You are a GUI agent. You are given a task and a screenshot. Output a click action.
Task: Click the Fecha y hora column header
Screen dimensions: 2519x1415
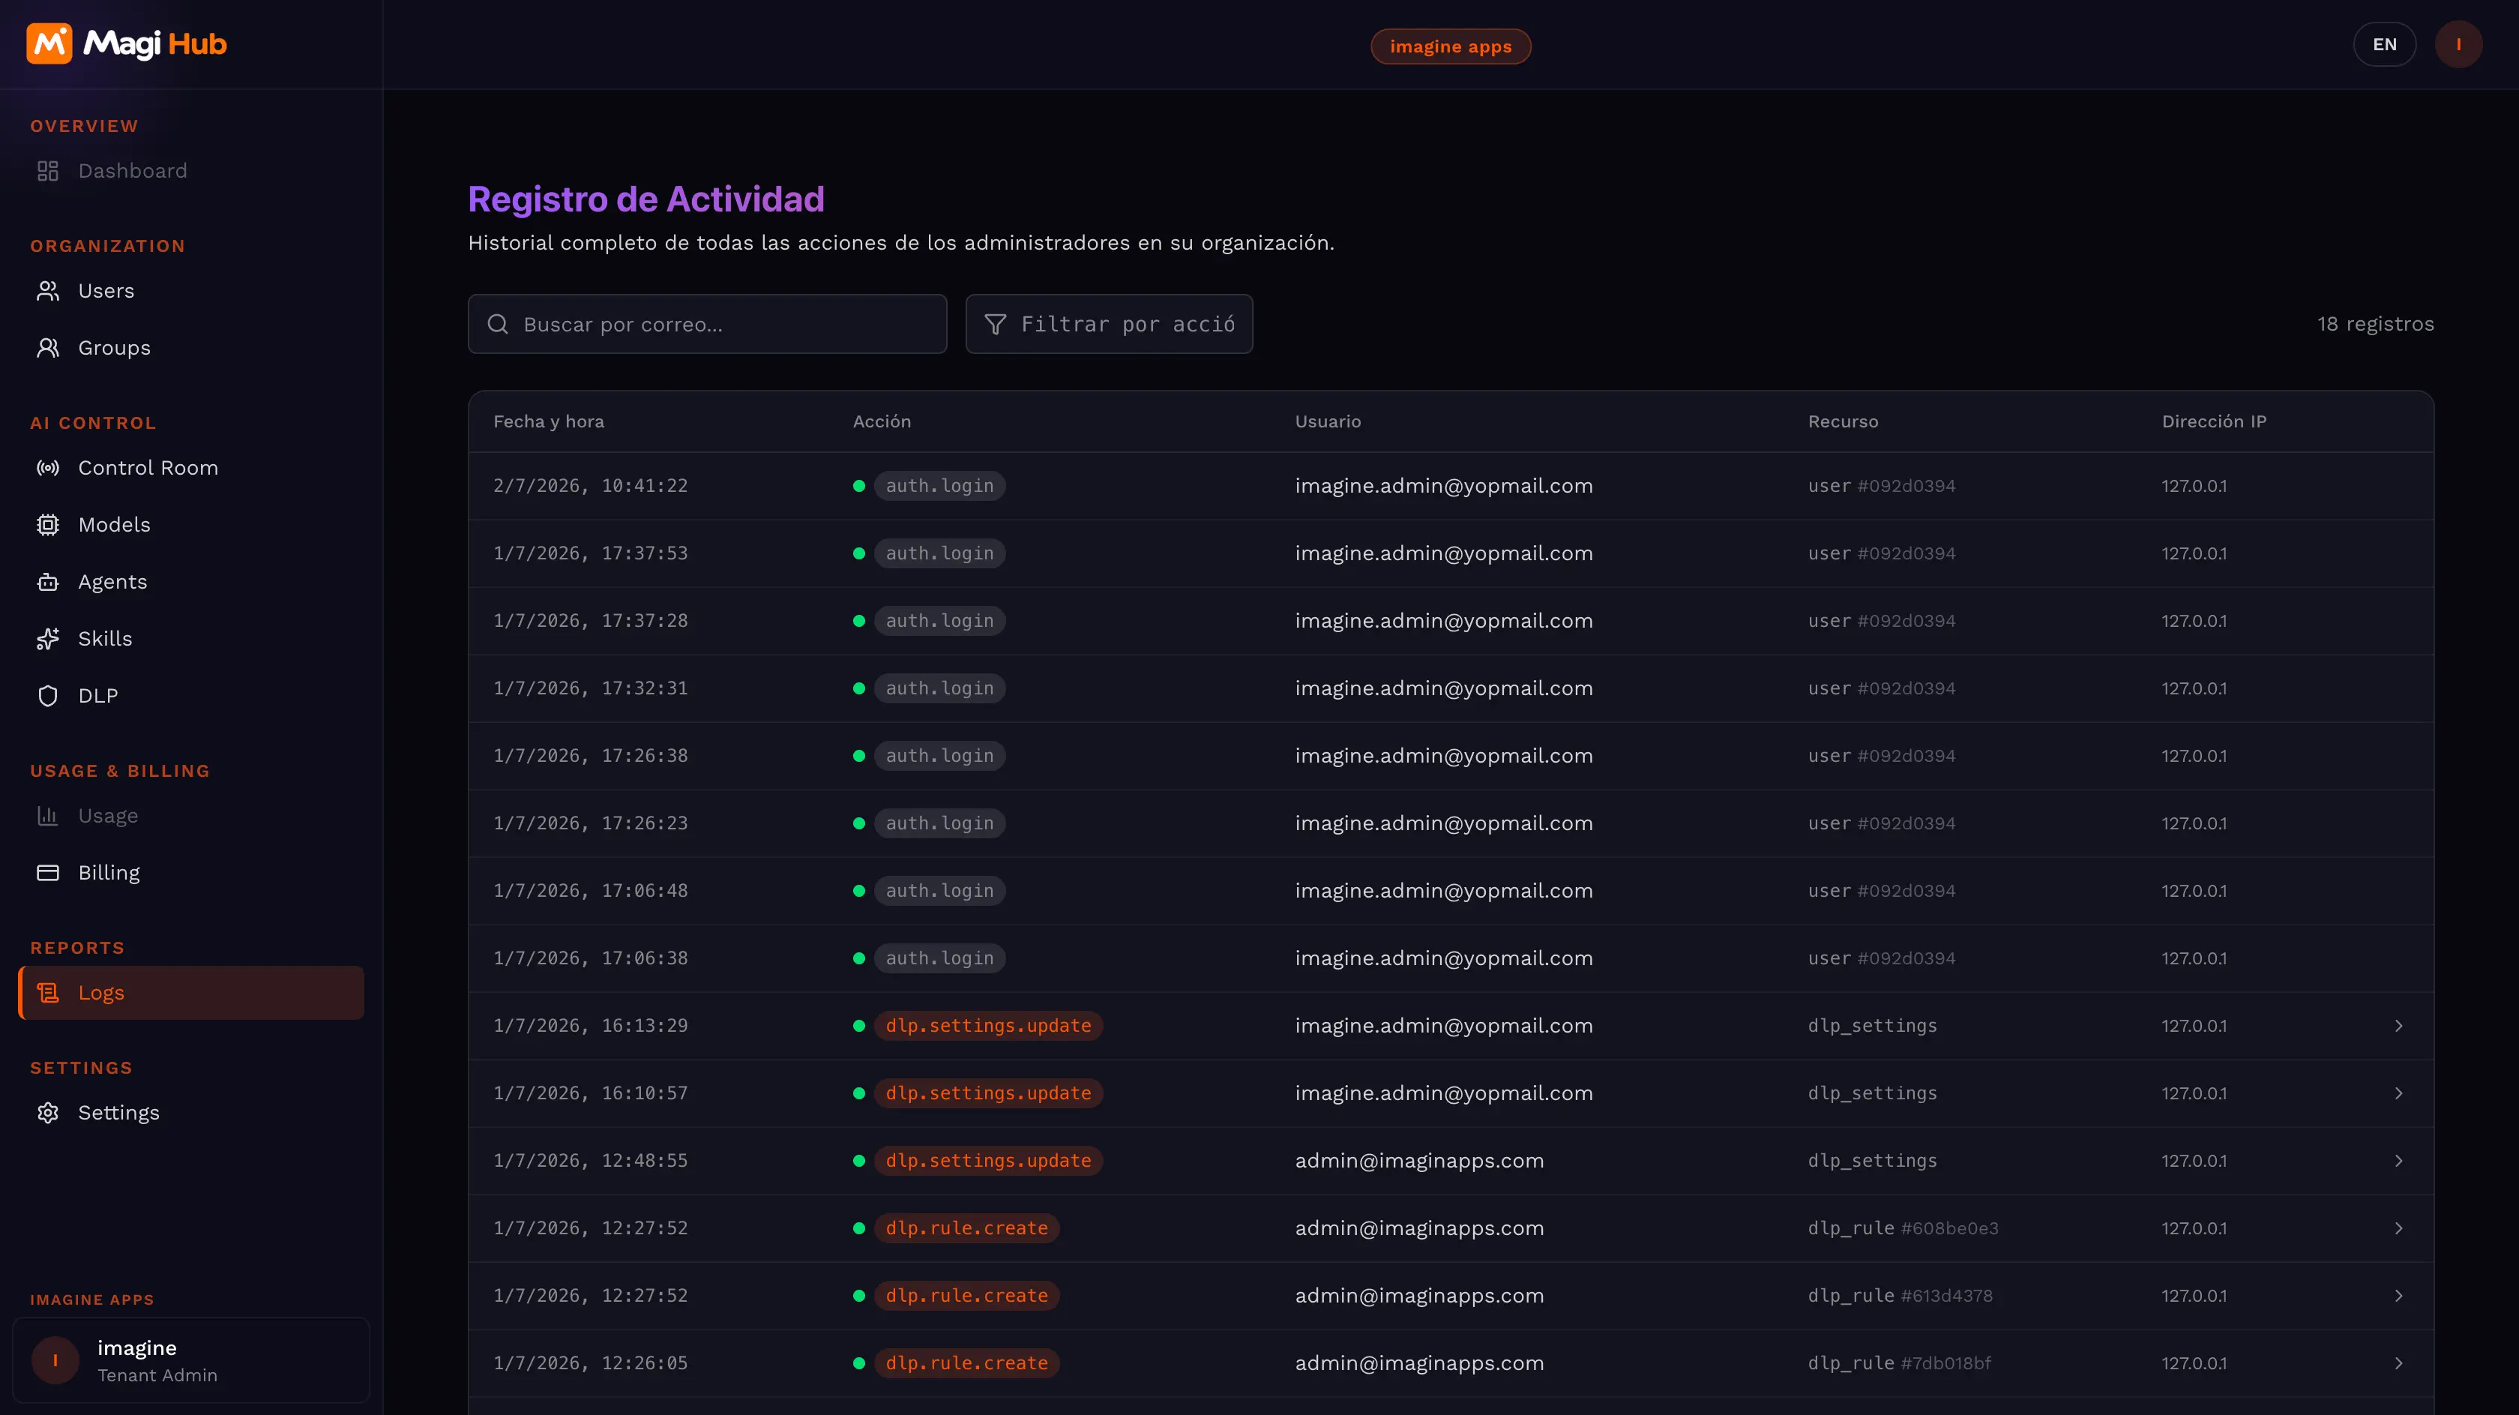tap(549, 421)
